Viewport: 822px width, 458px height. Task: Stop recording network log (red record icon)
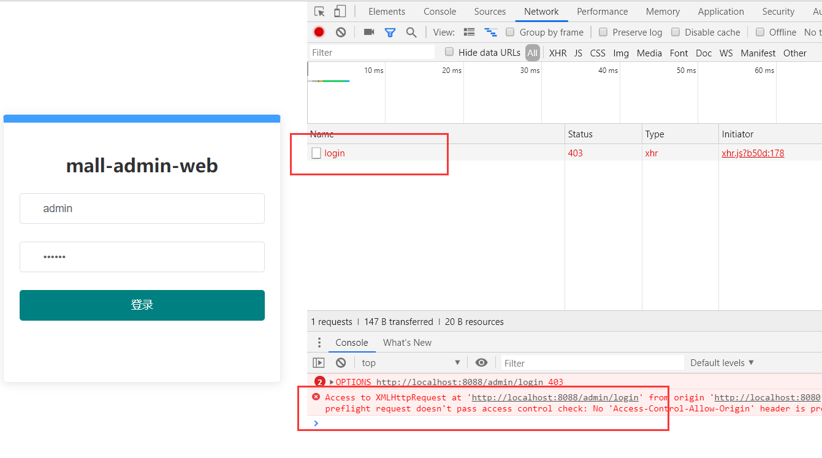319,32
